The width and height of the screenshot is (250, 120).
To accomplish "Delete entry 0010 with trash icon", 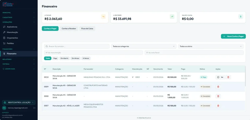I will pyautogui.click(x=228, y=77).
